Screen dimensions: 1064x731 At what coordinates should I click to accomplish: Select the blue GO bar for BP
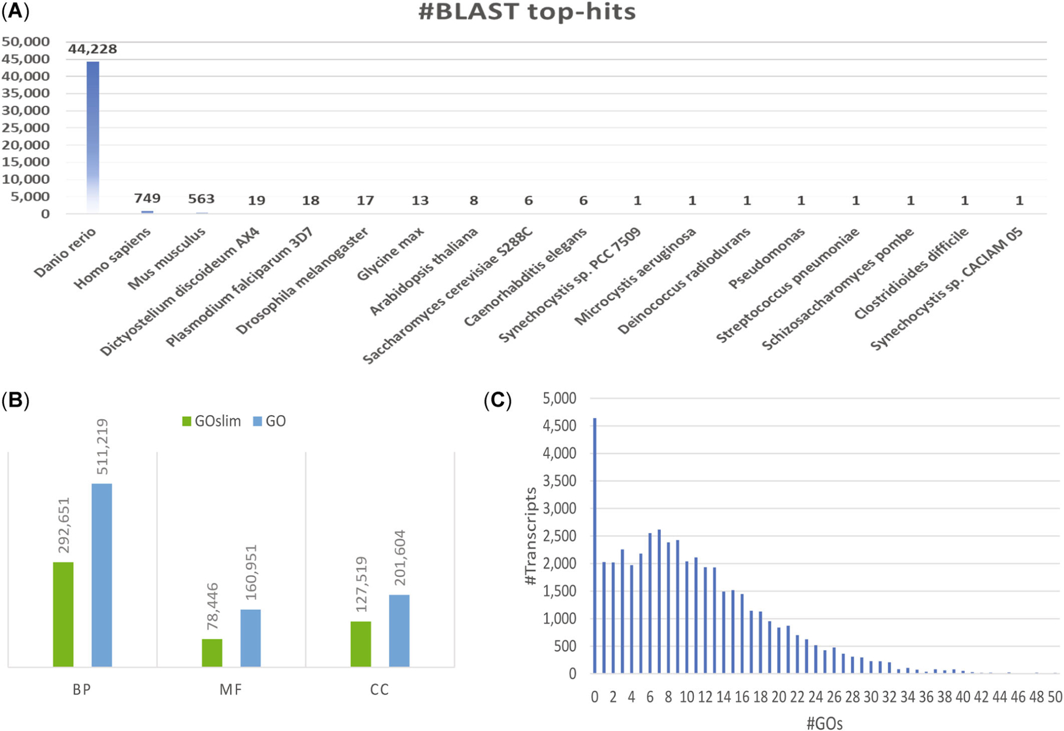click(x=102, y=575)
